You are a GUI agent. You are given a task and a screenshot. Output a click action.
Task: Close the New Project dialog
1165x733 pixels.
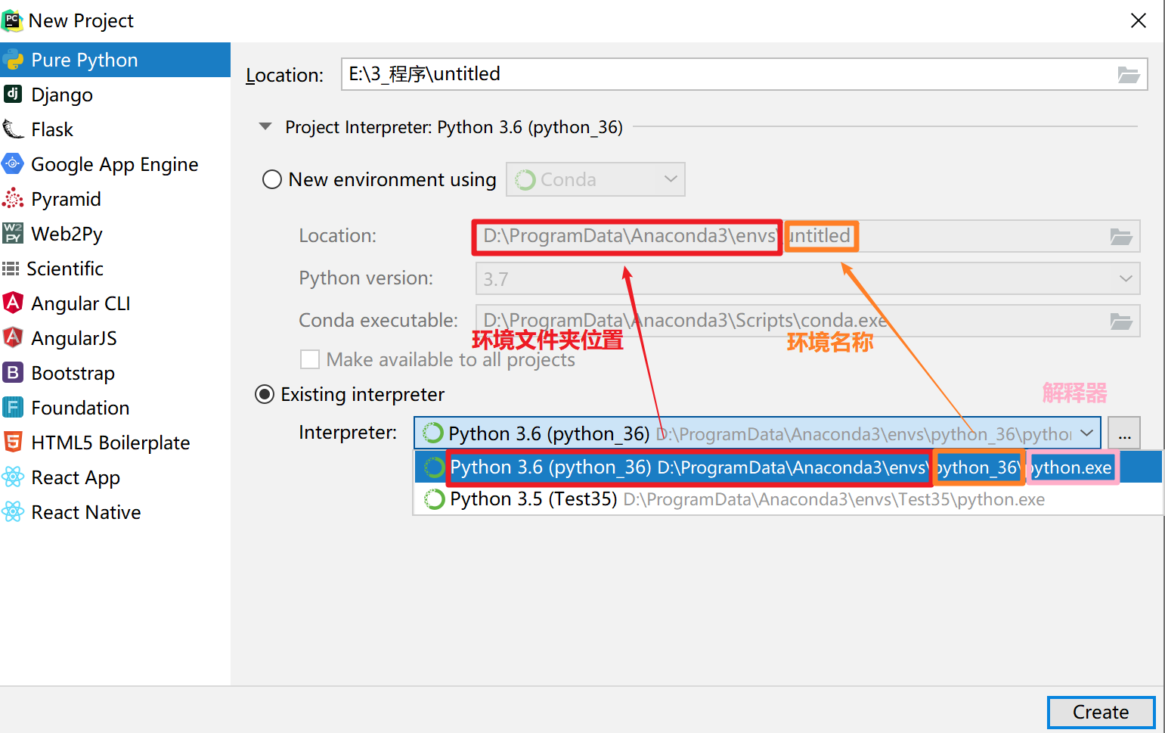point(1139,20)
